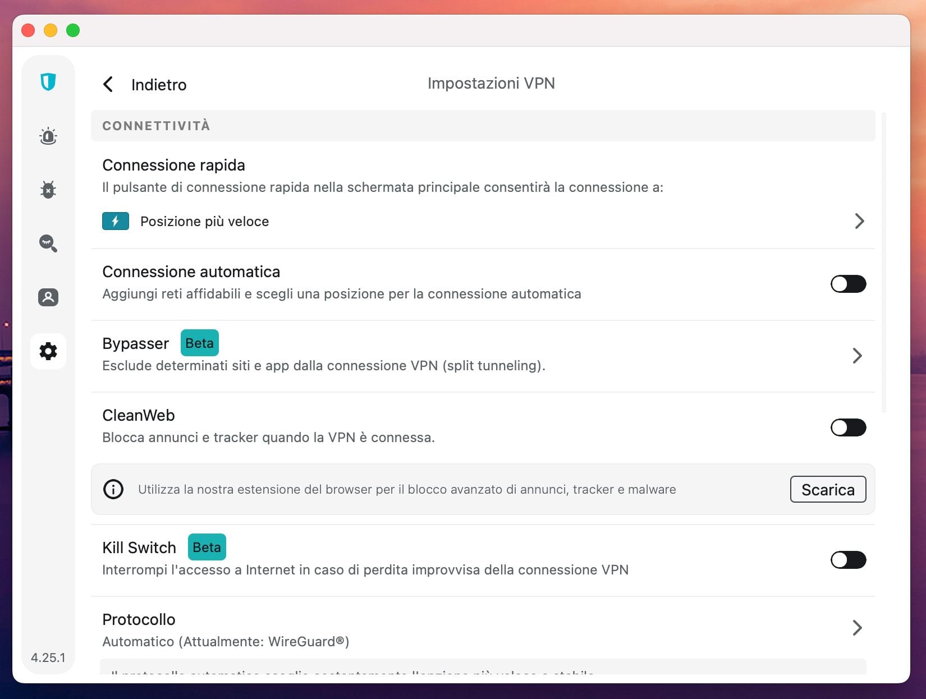Select the Settings gear in the sidebar

coord(48,352)
